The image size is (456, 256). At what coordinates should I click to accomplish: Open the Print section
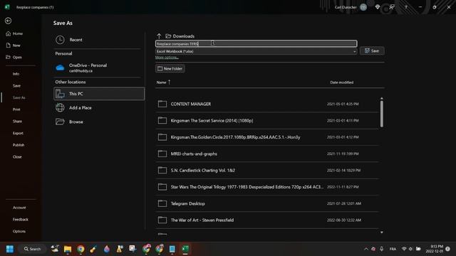click(16, 110)
